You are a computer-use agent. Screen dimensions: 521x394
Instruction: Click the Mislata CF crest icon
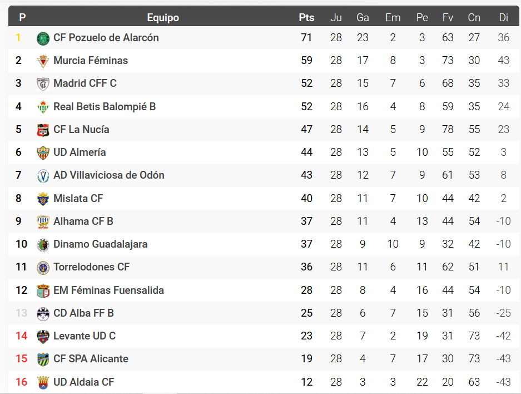coord(43,199)
